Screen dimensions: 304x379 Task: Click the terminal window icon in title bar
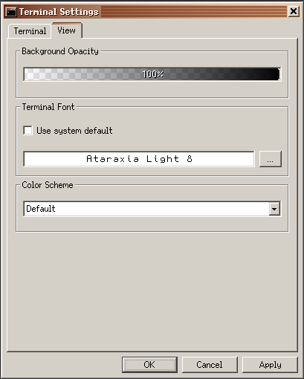(x=11, y=12)
